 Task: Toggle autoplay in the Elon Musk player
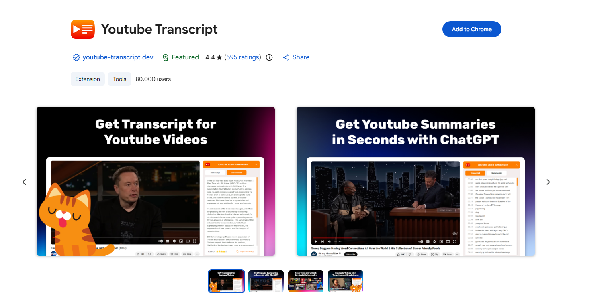coord(160,241)
